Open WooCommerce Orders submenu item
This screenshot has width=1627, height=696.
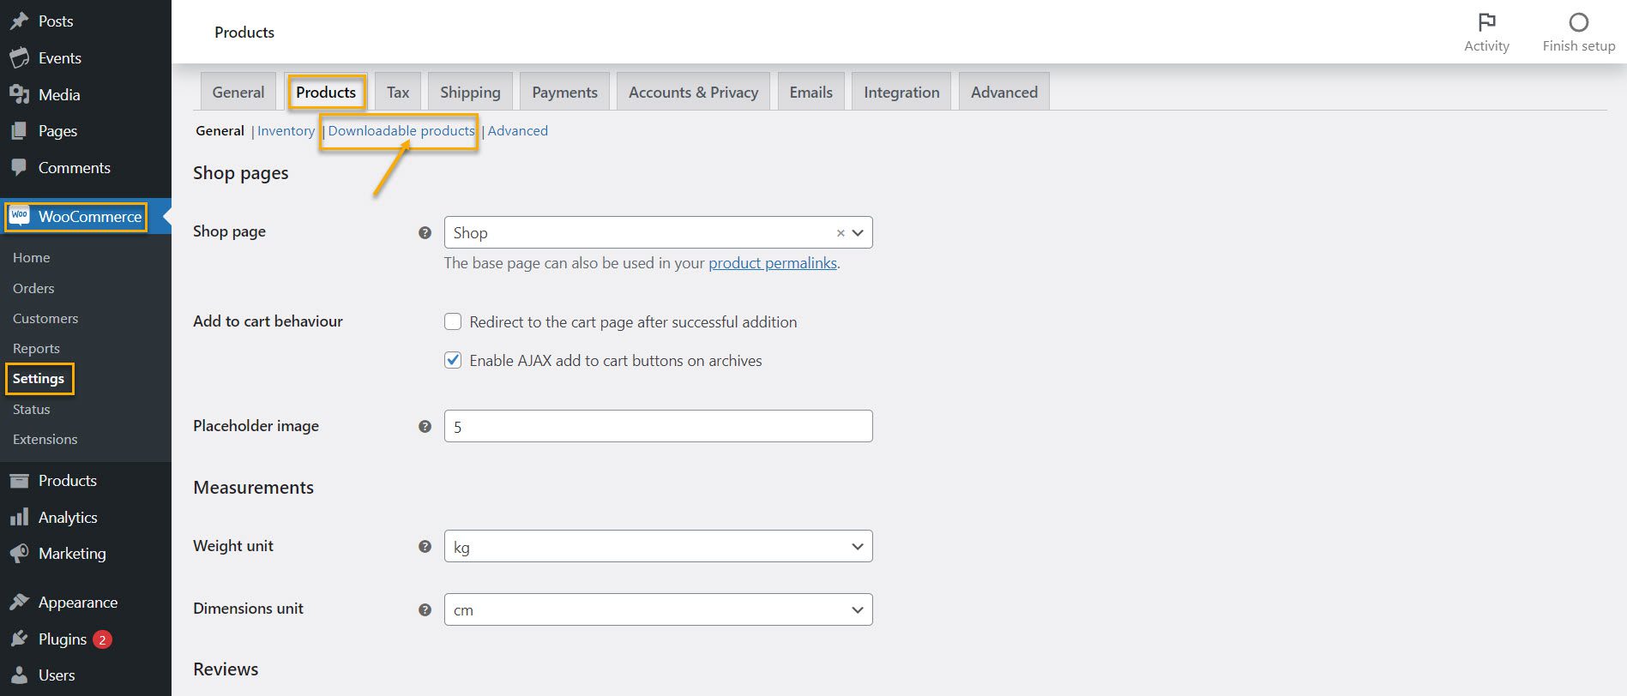point(33,288)
